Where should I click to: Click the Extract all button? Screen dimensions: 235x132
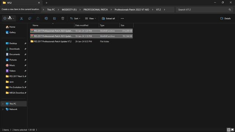pyautogui.click(x=108, y=18)
